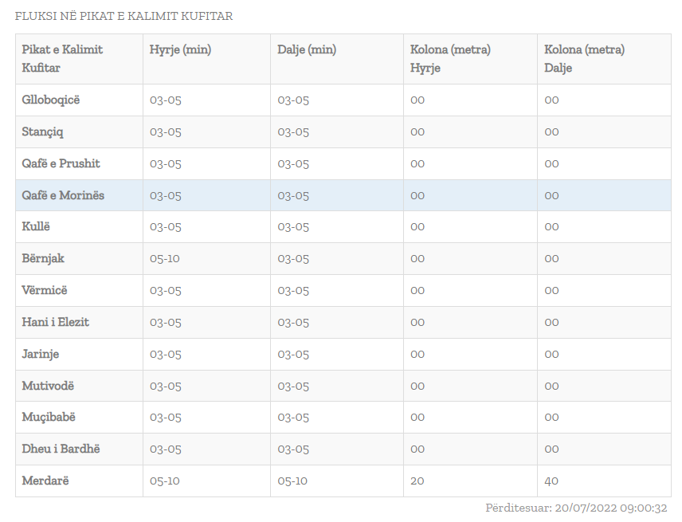Click the Dalje (min) column header

307,49
